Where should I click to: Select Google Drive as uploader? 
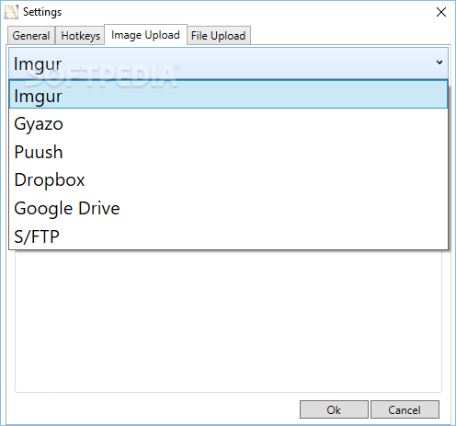pos(229,208)
